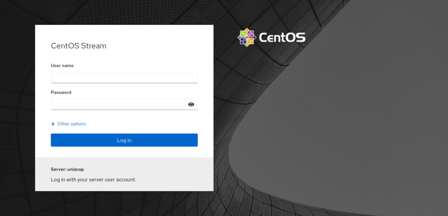Click the blank white space below the Log in button

124,152
